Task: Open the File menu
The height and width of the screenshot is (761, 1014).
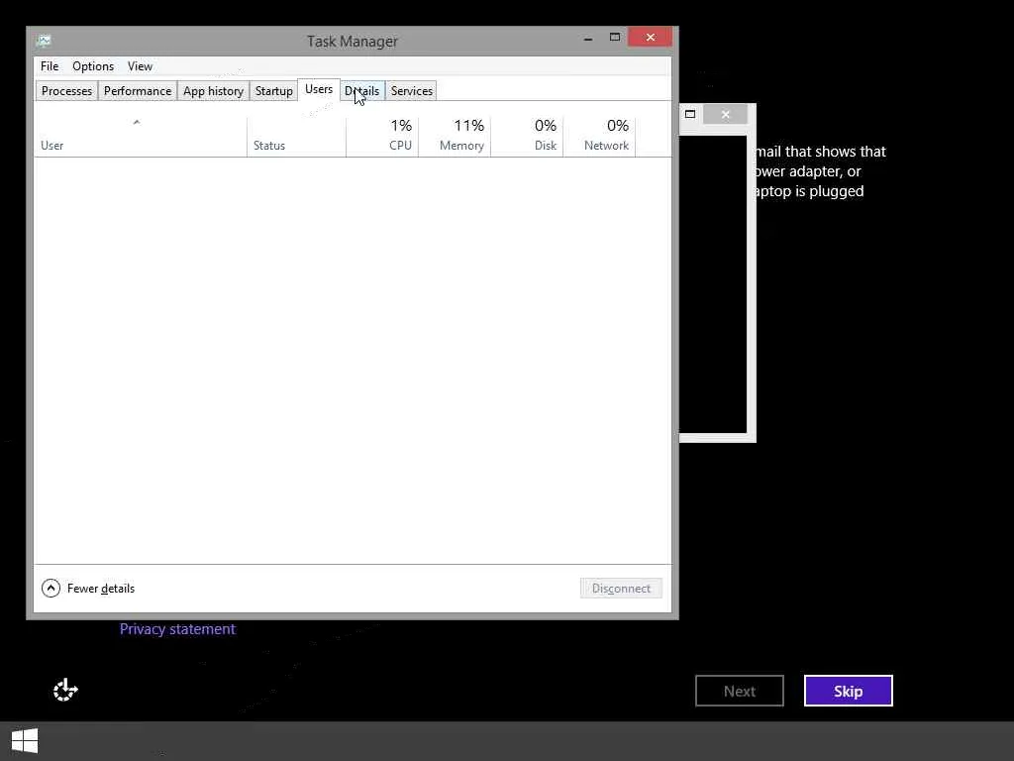Action: point(50,66)
